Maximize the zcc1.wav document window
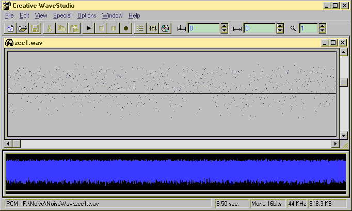Image resolution: width=352 pixels, height=211 pixels. (333, 43)
